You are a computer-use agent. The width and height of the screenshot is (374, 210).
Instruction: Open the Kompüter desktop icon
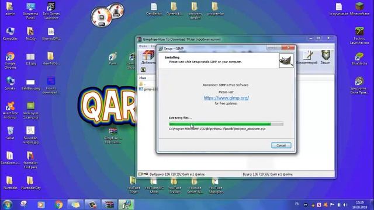(10, 34)
